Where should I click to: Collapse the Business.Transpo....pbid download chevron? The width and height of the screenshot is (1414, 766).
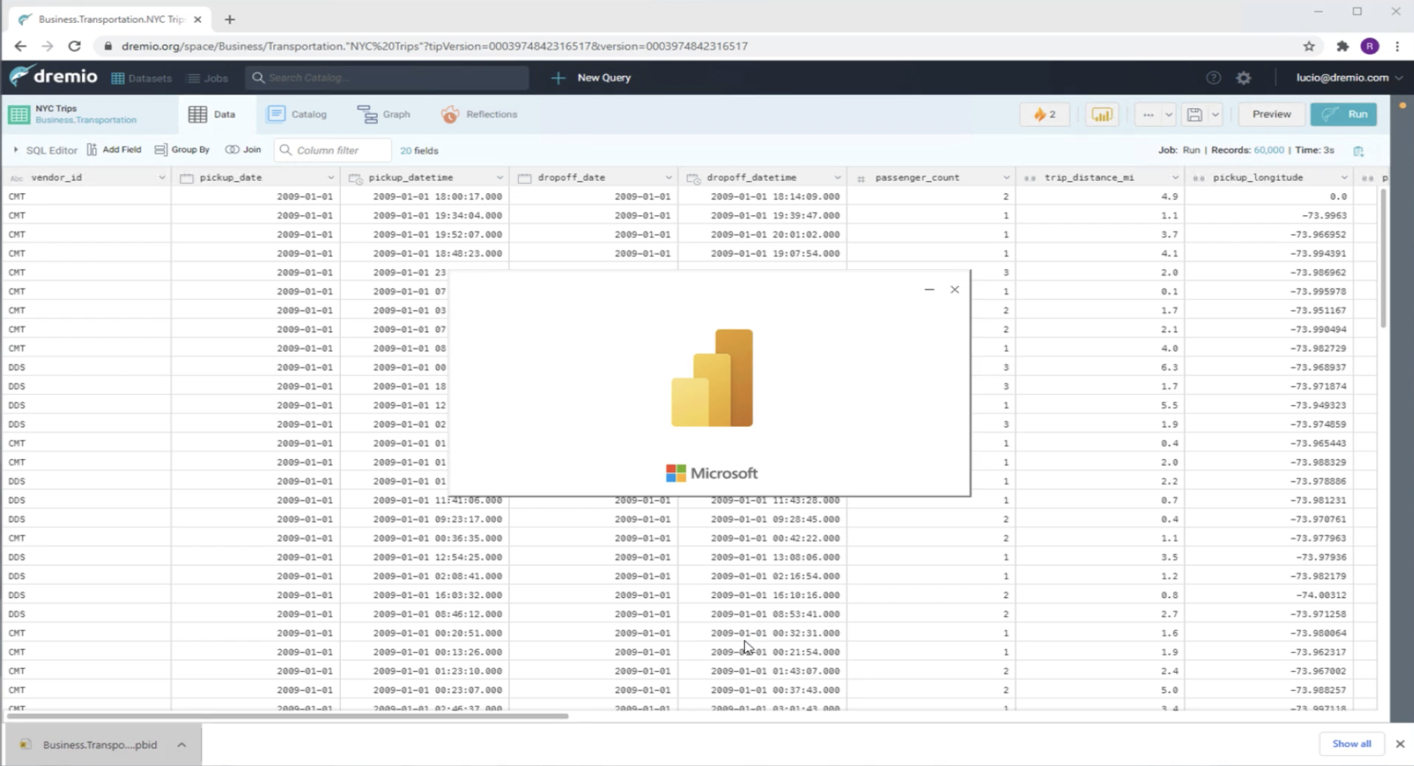point(182,744)
